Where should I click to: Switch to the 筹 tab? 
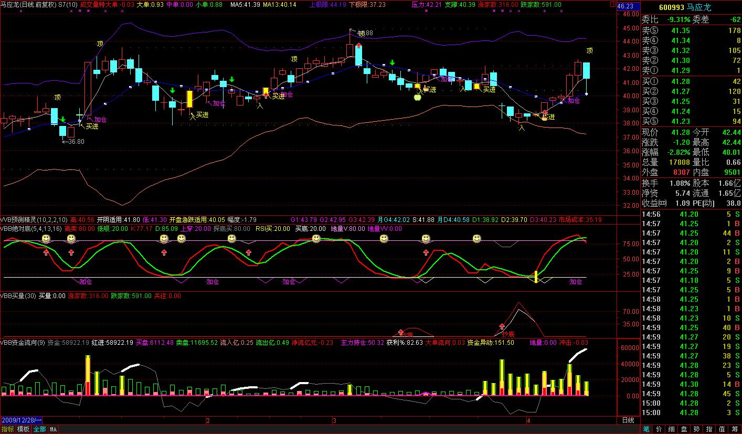[x=736, y=429]
